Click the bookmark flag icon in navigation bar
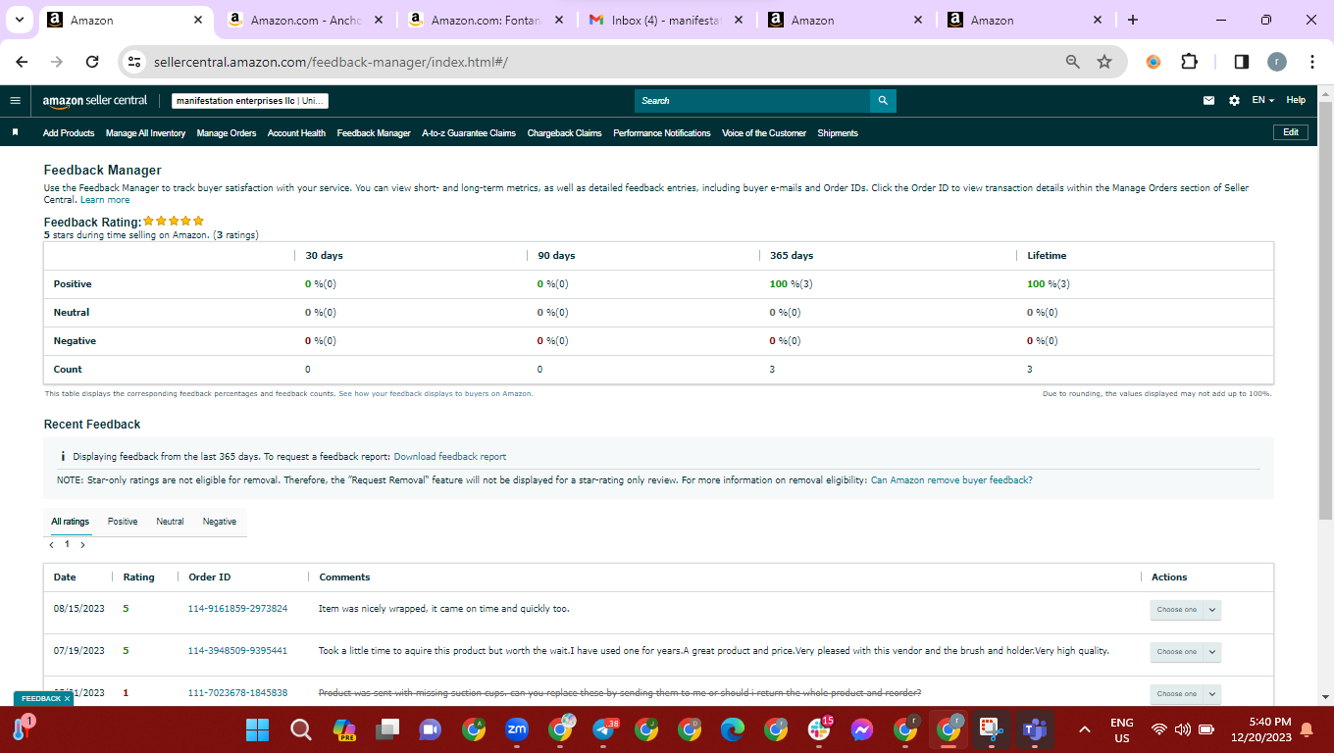The image size is (1334, 753). 15,132
